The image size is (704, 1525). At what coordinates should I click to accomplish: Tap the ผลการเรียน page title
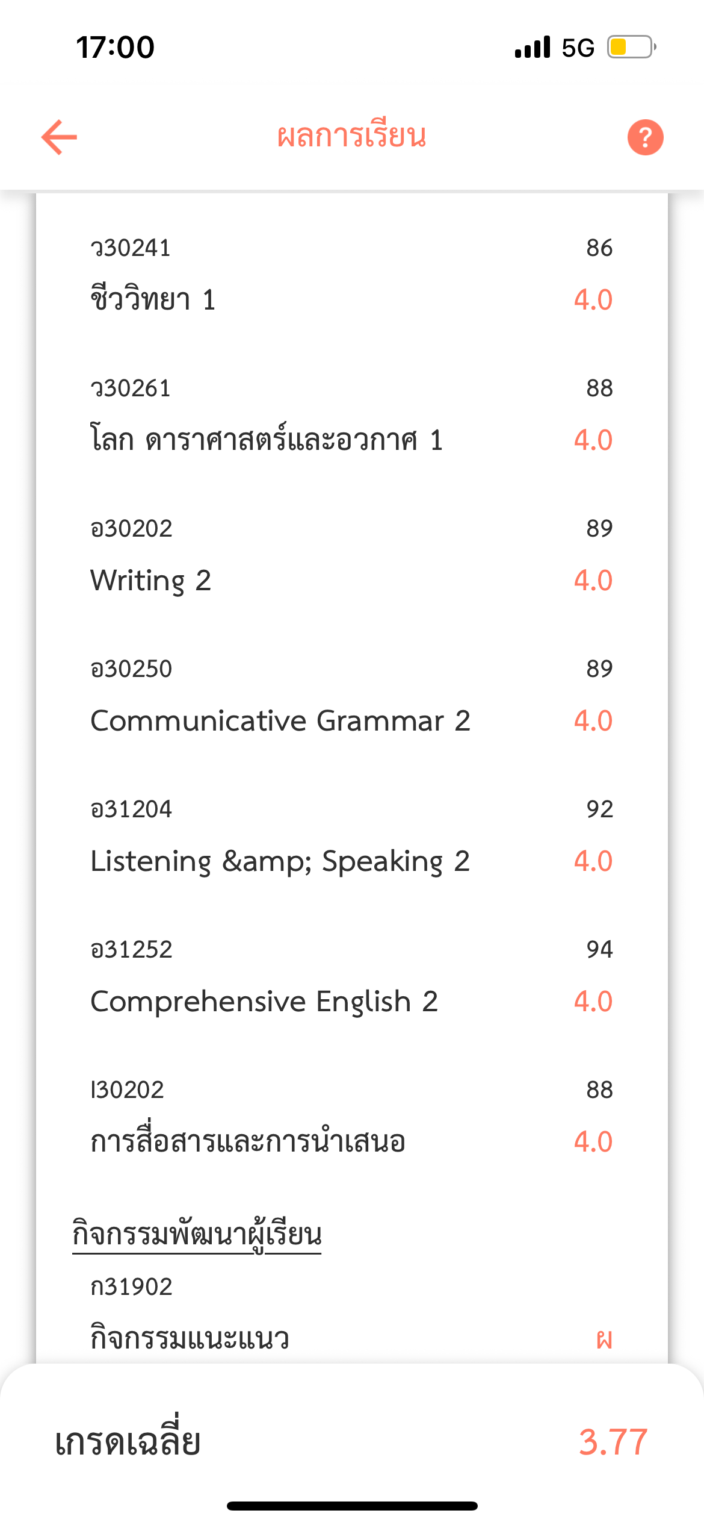pyautogui.click(x=352, y=136)
